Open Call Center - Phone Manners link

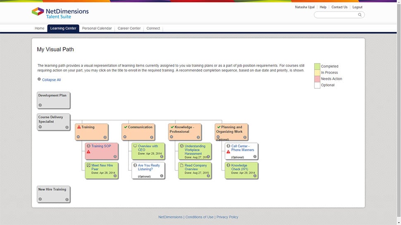coord(243,148)
